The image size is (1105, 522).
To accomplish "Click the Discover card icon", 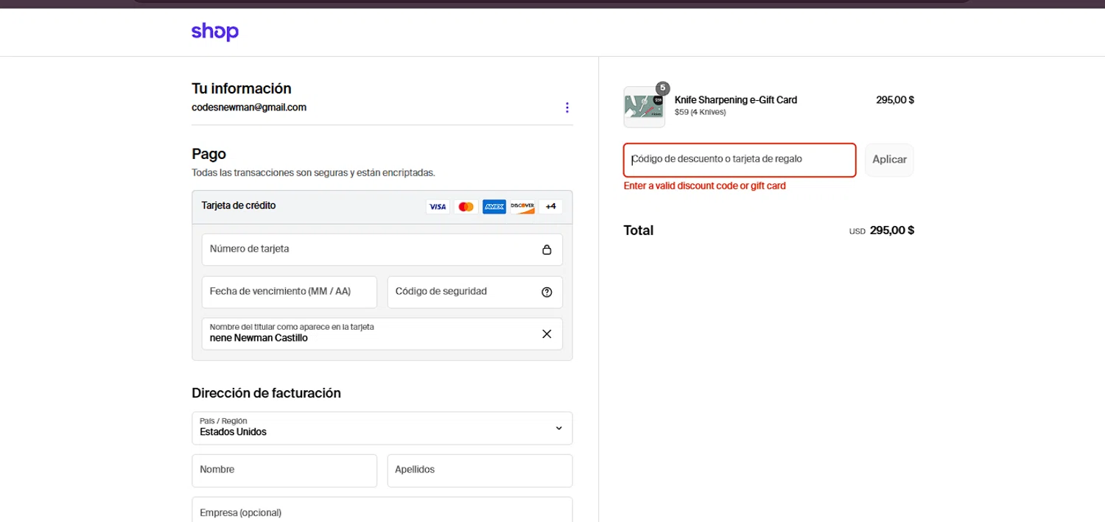I will pyautogui.click(x=522, y=207).
